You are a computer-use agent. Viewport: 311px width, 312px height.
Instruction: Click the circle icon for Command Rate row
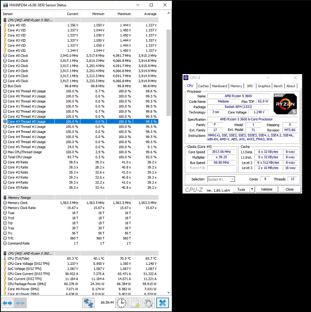[5, 243]
